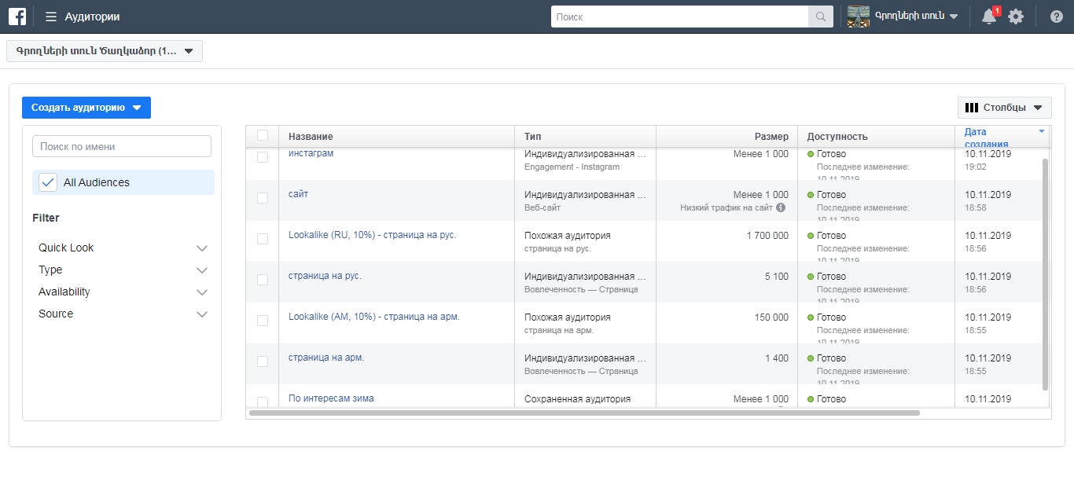Select all rows via header checkbox
This screenshot has width=1074, height=488.
point(263,135)
